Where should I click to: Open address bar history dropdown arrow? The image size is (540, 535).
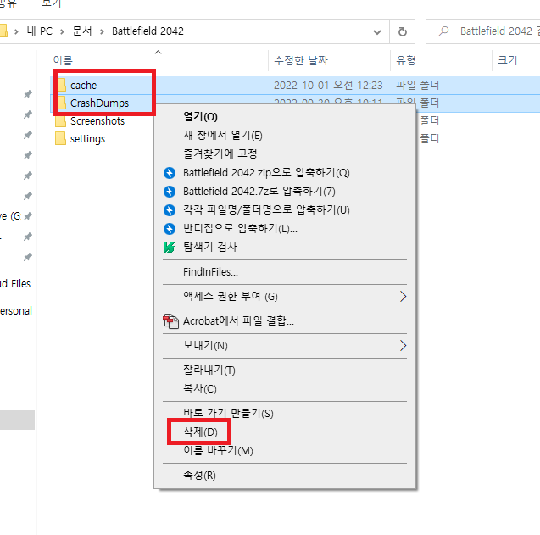[377, 32]
